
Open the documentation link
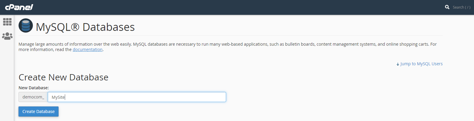[88, 50]
